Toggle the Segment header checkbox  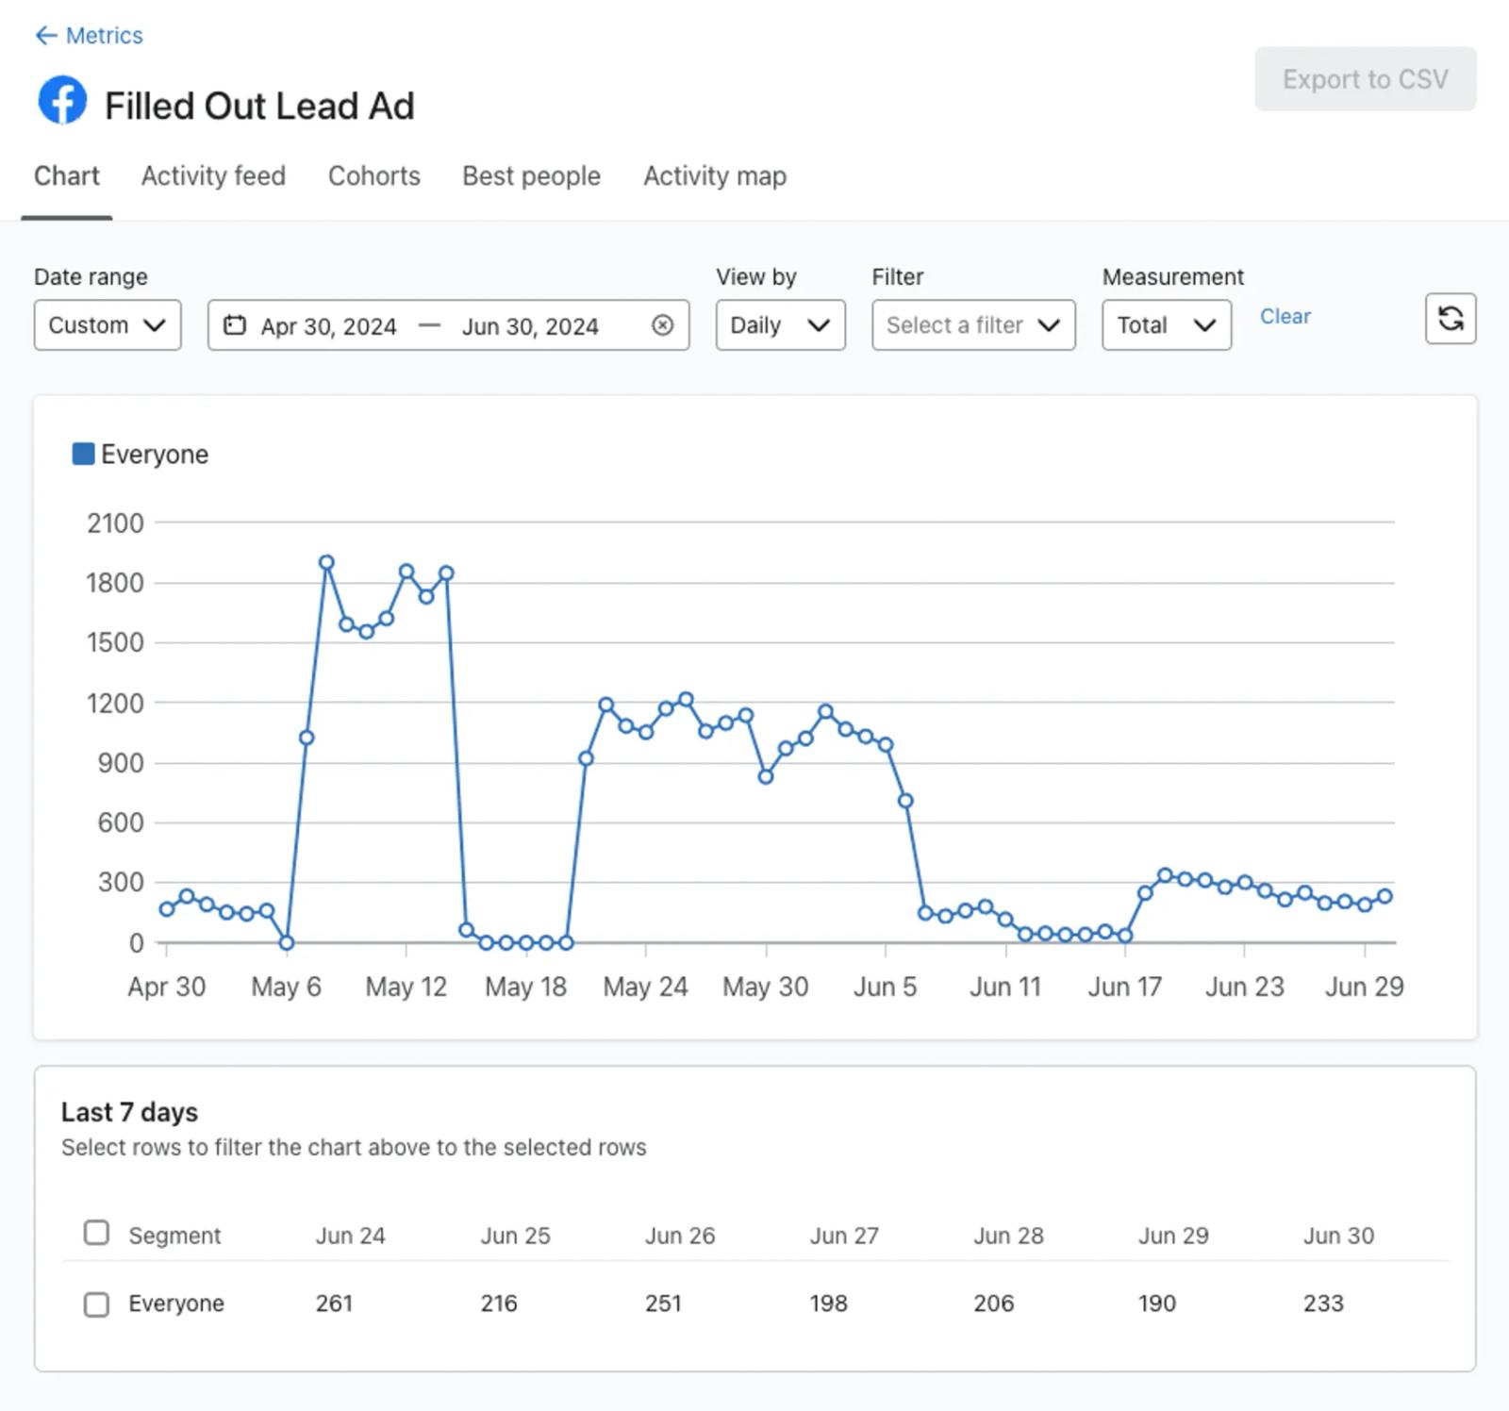coord(96,1233)
